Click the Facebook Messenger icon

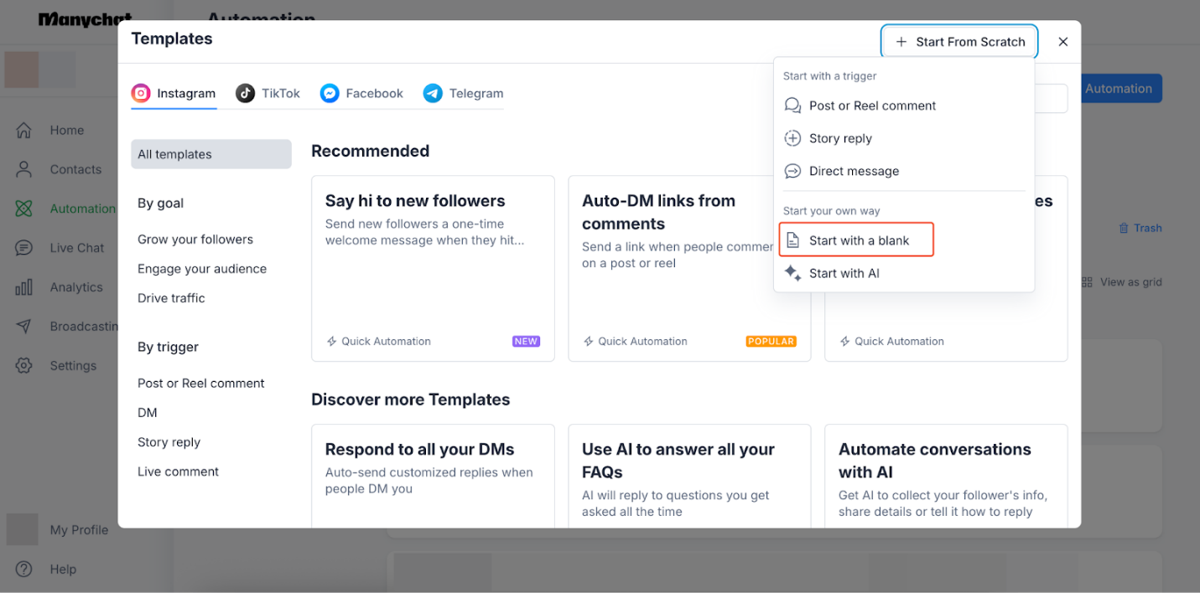pyautogui.click(x=330, y=94)
